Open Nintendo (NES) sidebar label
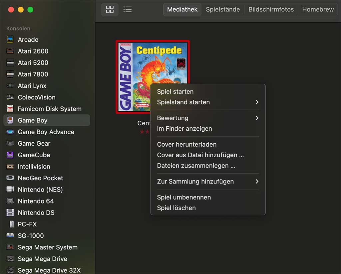 tap(40, 189)
